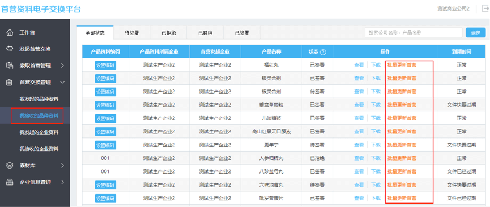Click 设置编码 in the 儿咳糖浆 row
490x207 pixels.
[x=105, y=118]
